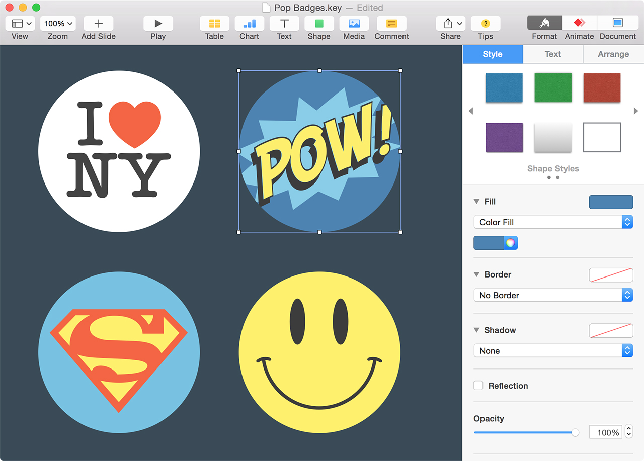Switch to the Style tab
The width and height of the screenshot is (644, 461).
point(493,54)
